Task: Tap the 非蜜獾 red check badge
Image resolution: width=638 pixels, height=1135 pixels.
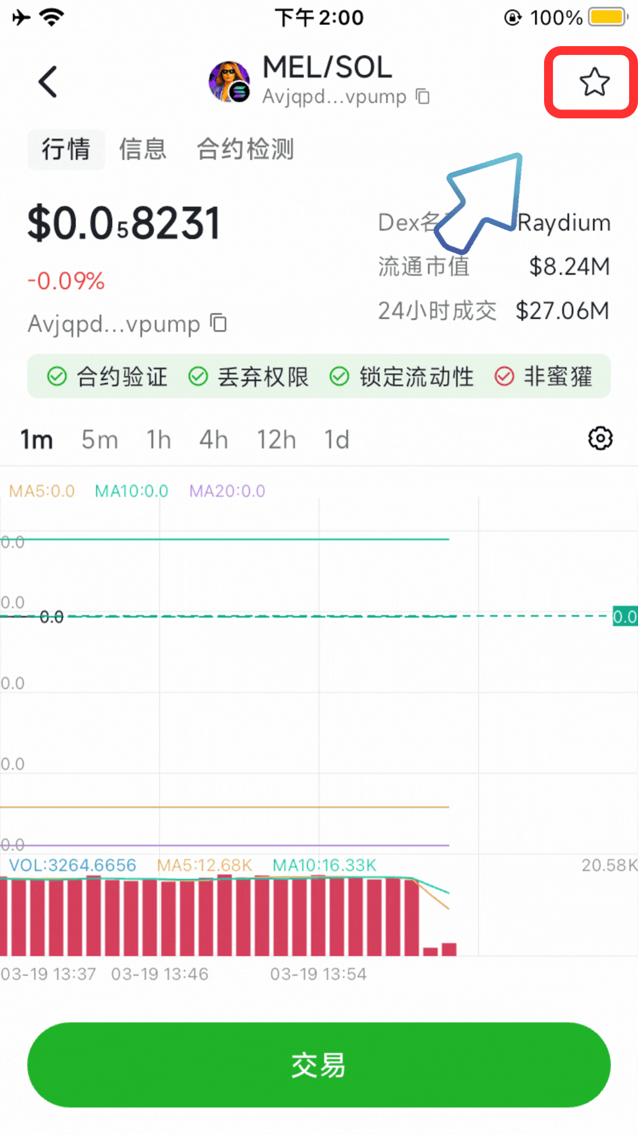Action: click(x=543, y=377)
